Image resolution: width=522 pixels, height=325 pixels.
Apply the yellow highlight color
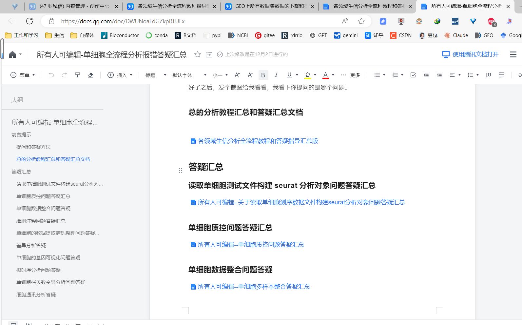point(307,75)
